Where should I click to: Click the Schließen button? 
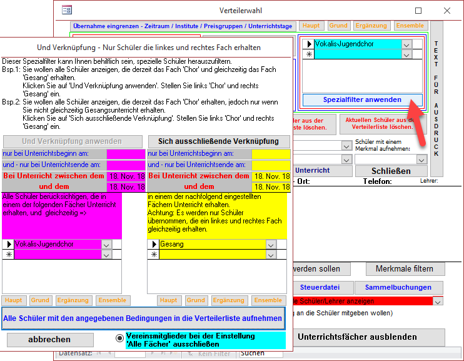pos(391,171)
